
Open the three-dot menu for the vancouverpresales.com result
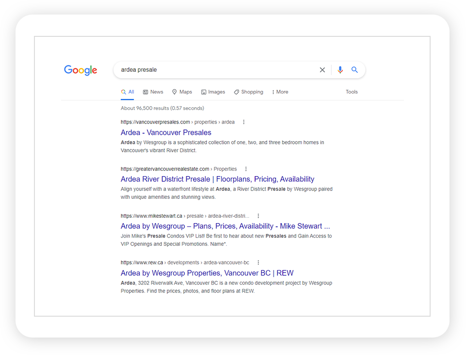[x=244, y=122]
